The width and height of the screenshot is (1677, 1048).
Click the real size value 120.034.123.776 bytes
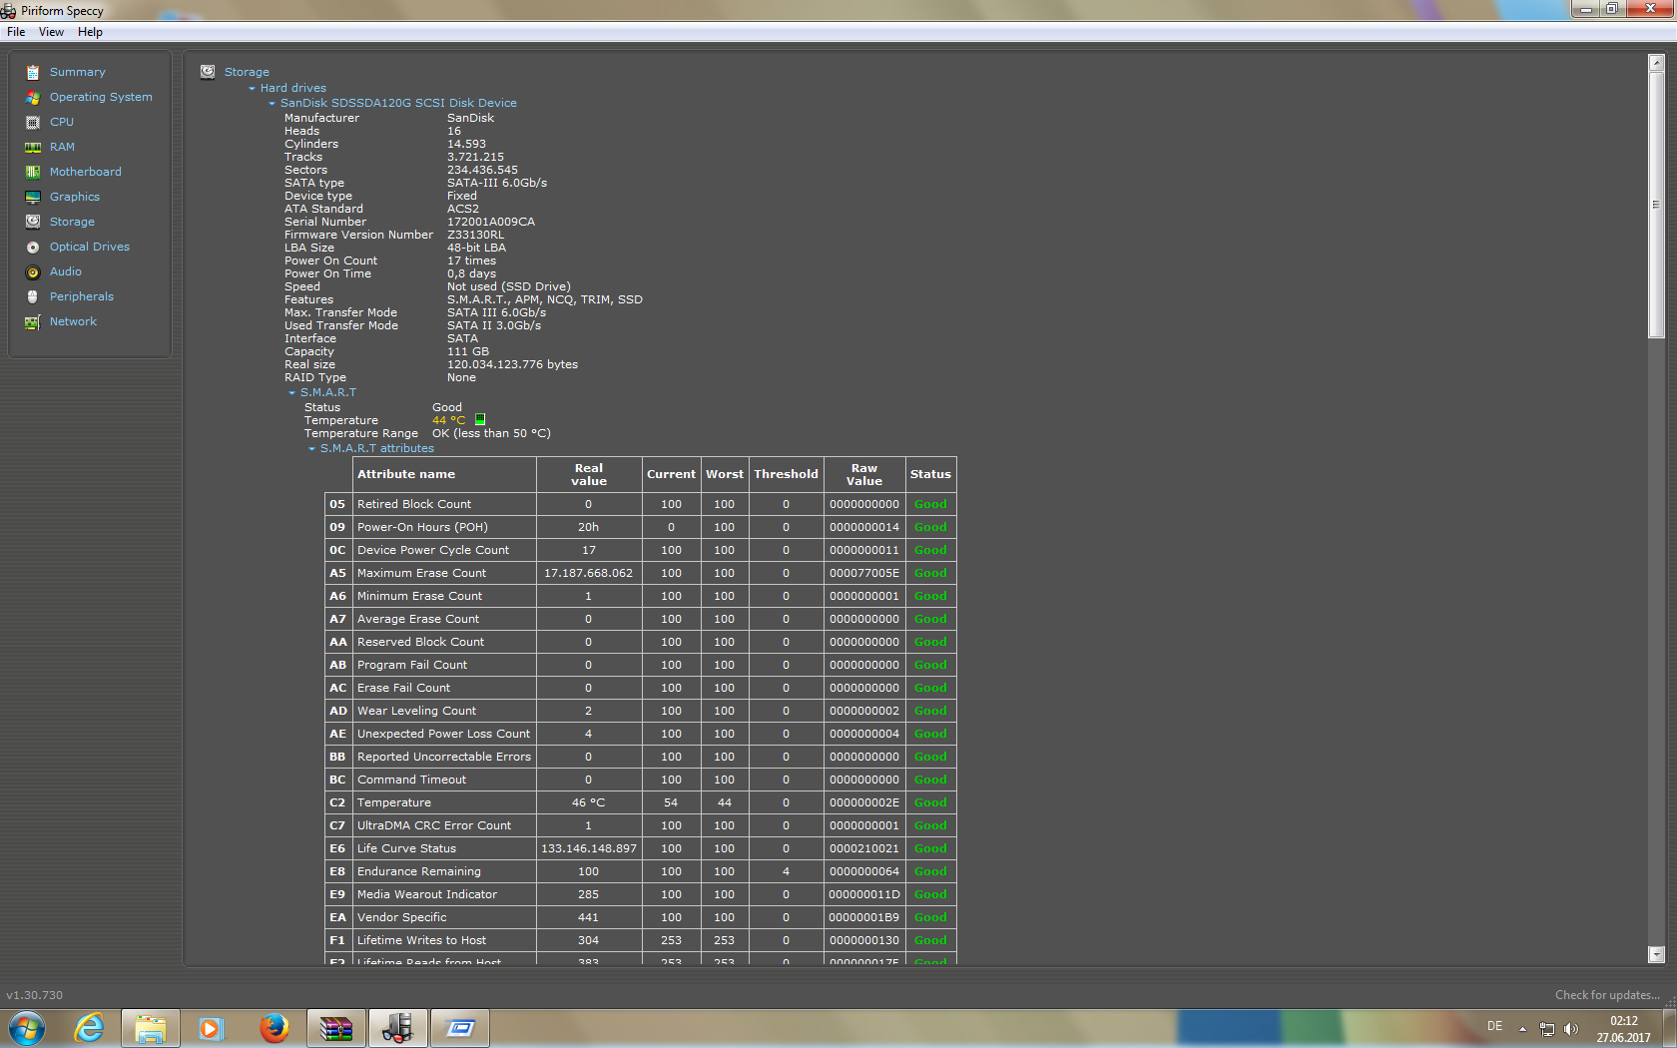(x=512, y=364)
